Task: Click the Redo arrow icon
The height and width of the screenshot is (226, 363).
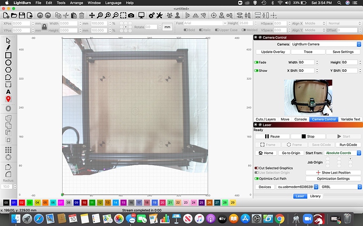Action: point(48,15)
